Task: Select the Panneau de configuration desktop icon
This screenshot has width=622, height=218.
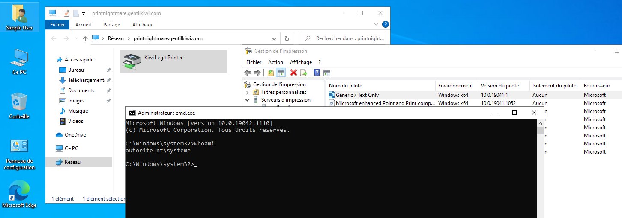Action: point(19,154)
